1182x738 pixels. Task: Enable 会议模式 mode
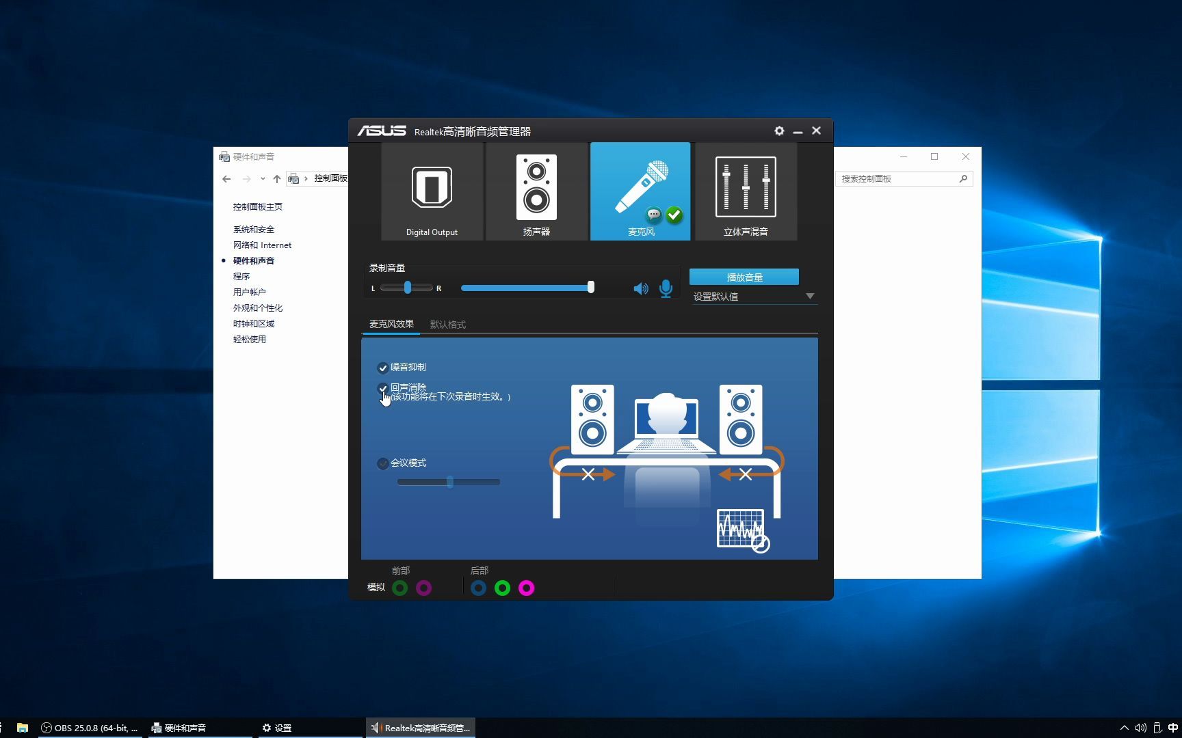pos(383,463)
